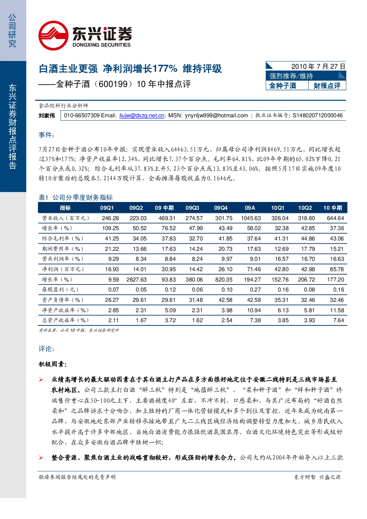Click net profit value 85.78
Screen dimensions: 367x519
pos(337,269)
